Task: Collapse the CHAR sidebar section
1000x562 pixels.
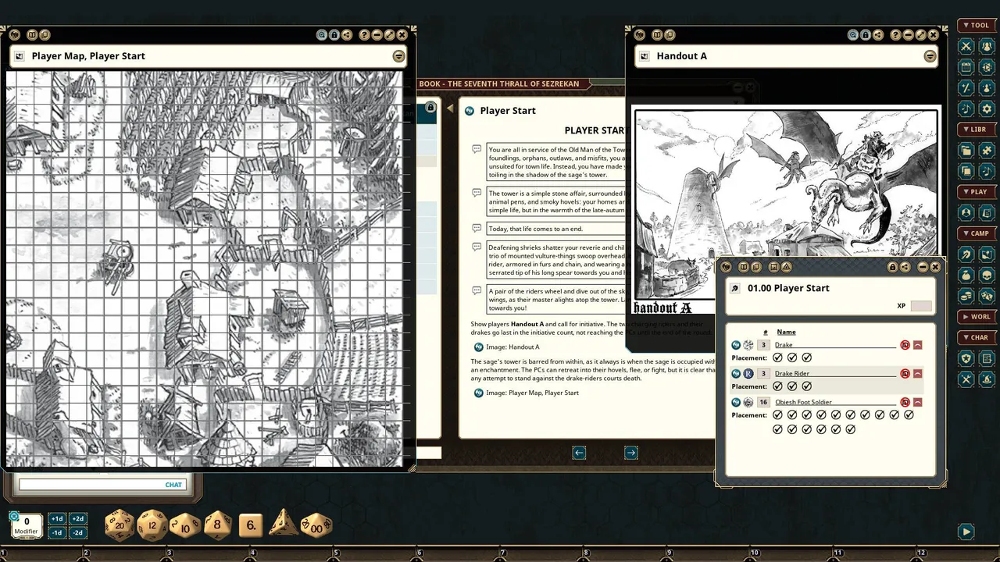Action: click(x=977, y=338)
